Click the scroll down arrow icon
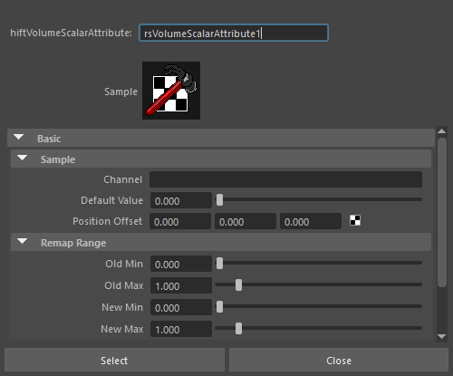 442,337
